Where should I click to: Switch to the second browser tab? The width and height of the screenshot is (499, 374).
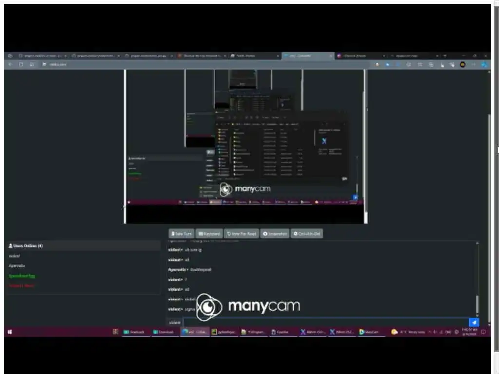coord(96,56)
